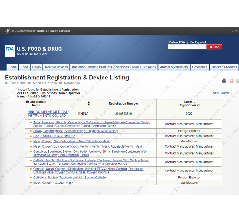Click the red plus share icon
239x224 pixels.
(231, 80)
